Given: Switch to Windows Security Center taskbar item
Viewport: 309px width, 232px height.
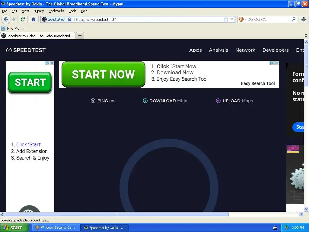Looking at the screenshot, I should [56, 228].
